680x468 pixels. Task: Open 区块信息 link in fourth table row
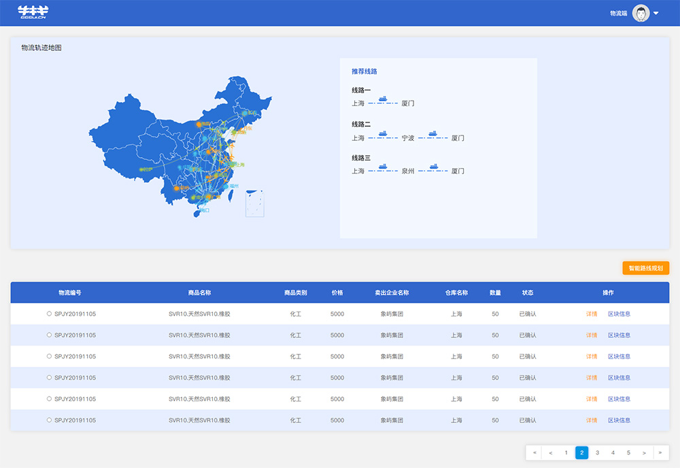tap(619, 378)
